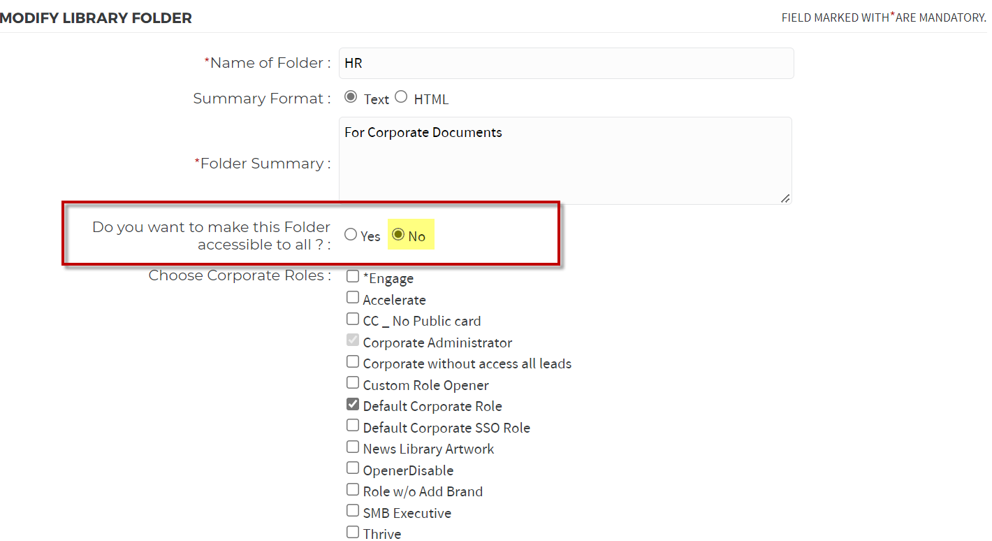Click the Folder Summary resize handle

[785, 199]
